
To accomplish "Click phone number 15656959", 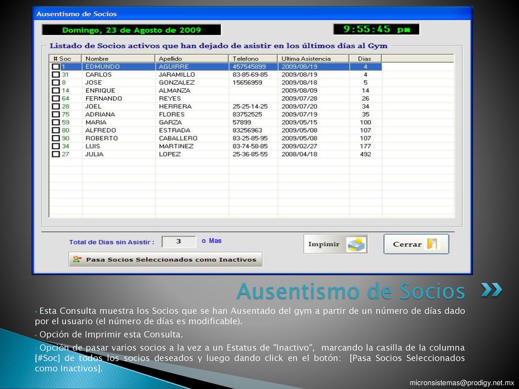I will [x=247, y=83].
